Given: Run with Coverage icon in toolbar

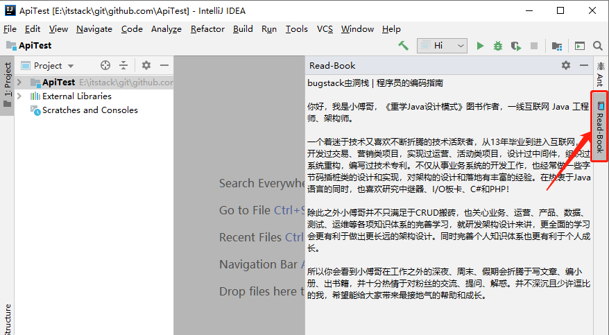Looking at the screenshot, I should point(516,46).
